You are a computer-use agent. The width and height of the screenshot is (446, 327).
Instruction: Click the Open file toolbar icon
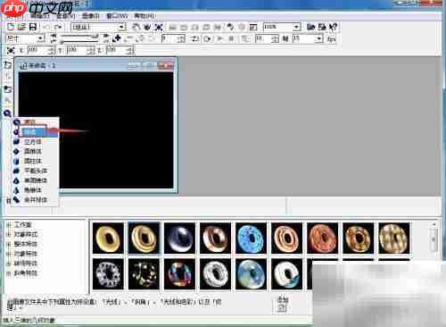tap(21, 27)
